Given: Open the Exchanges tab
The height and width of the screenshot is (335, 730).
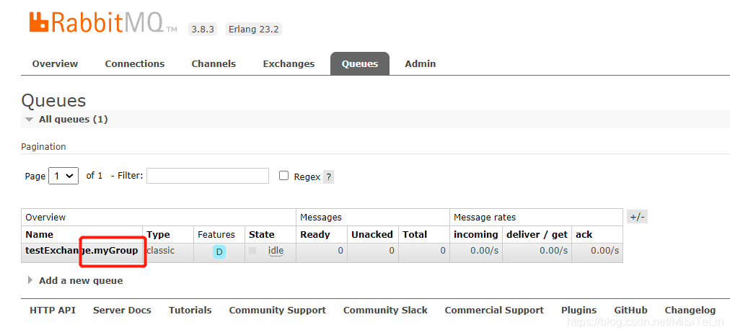Looking at the screenshot, I should [289, 63].
